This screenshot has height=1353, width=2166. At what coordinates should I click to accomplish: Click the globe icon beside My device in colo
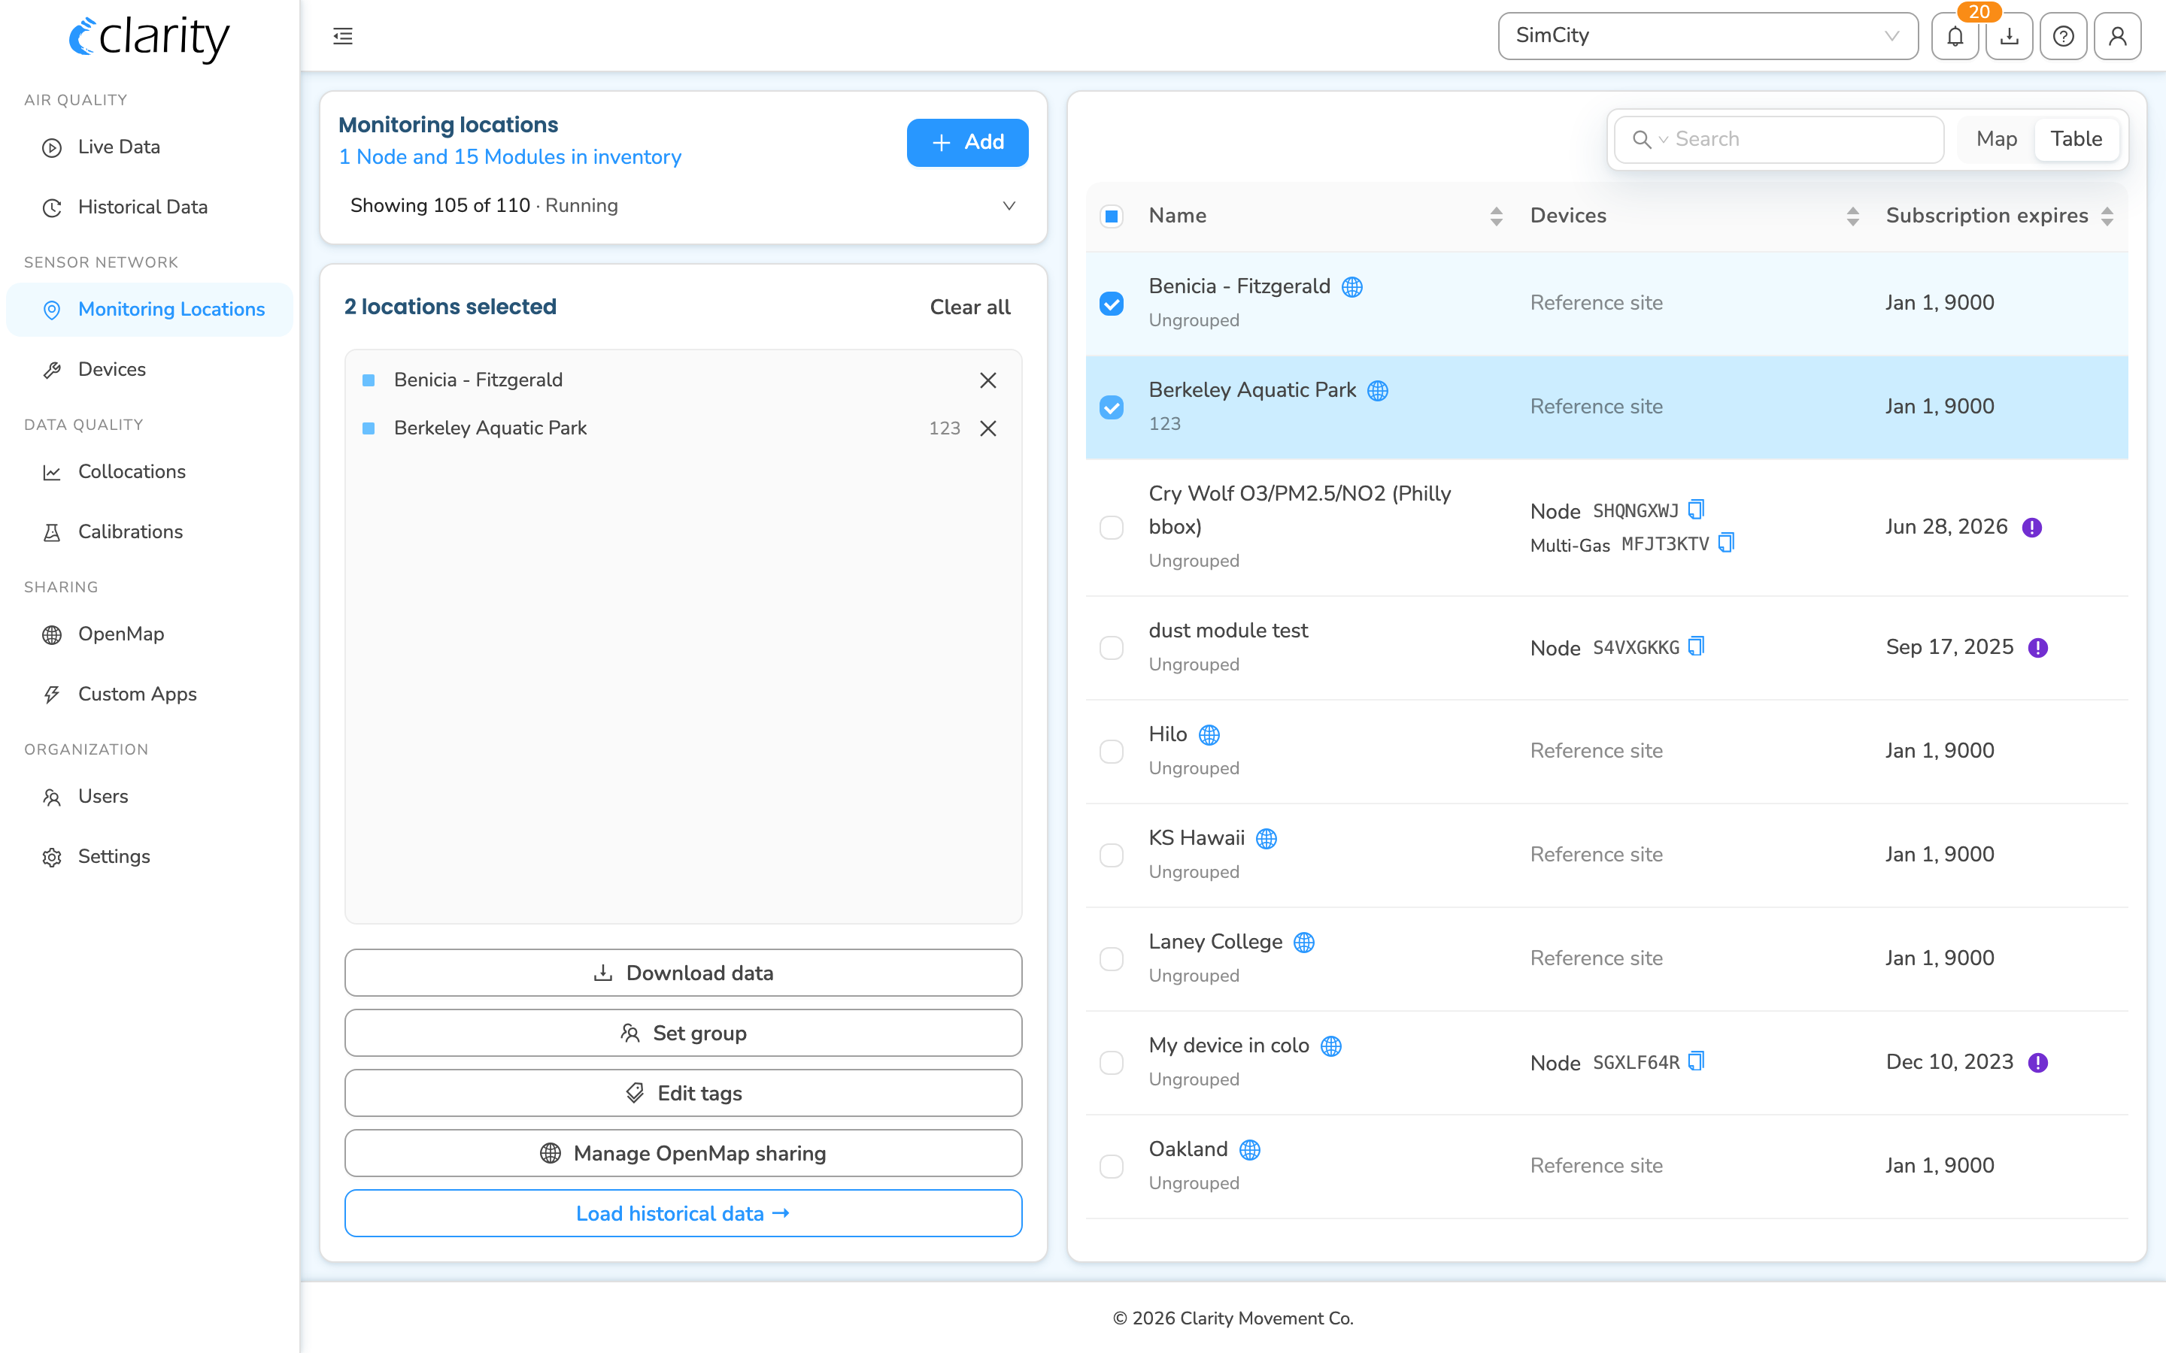click(1331, 1046)
